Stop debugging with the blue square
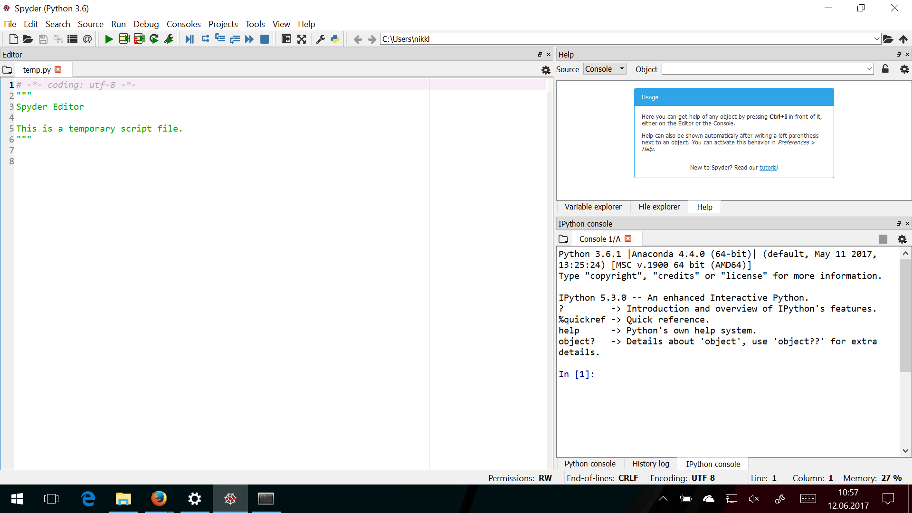This screenshot has height=513, width=912. [265, 39]
